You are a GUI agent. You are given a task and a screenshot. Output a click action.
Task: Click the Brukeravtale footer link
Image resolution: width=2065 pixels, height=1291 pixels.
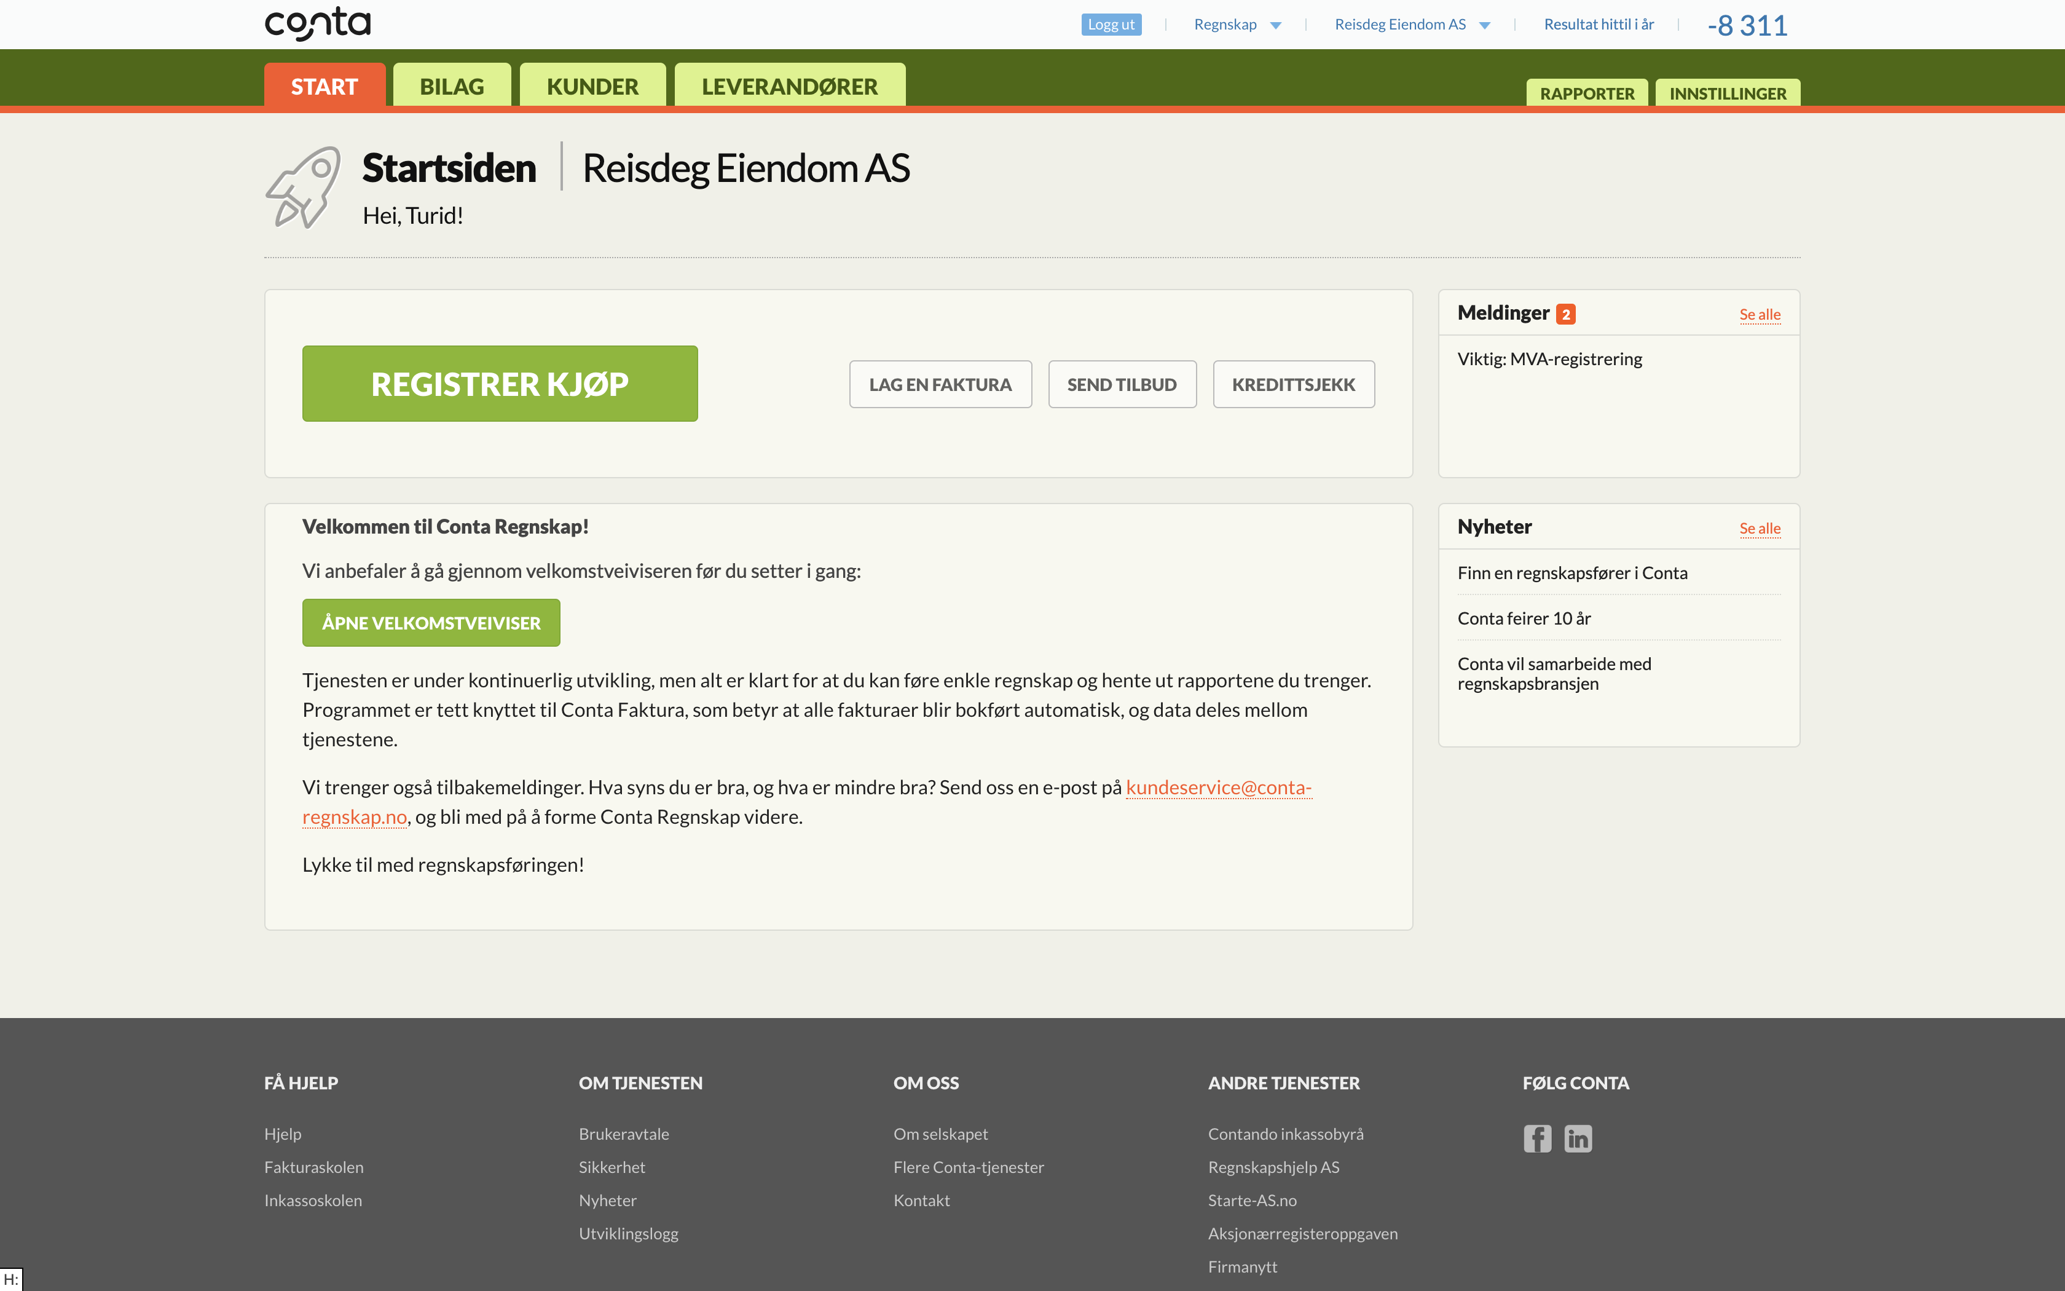point(624,1134)
